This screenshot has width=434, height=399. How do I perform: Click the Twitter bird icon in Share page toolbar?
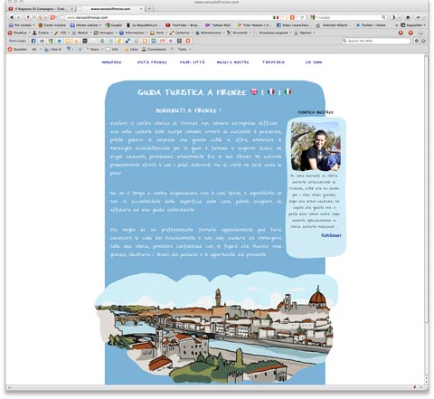coord(60,41)
